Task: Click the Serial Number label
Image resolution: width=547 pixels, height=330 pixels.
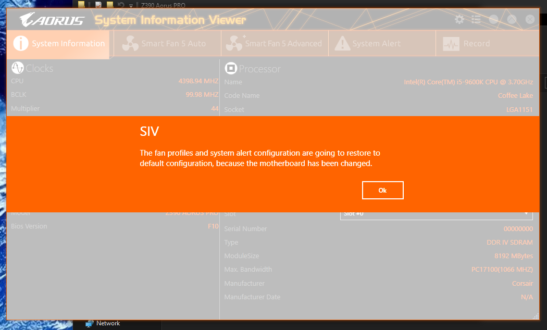Action: click(x=245, y=229)
